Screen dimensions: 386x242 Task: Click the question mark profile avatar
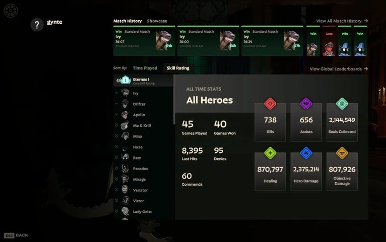click(37, 25)
